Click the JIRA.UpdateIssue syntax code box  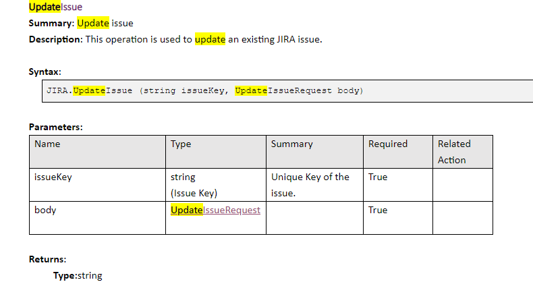click(287, 90)
